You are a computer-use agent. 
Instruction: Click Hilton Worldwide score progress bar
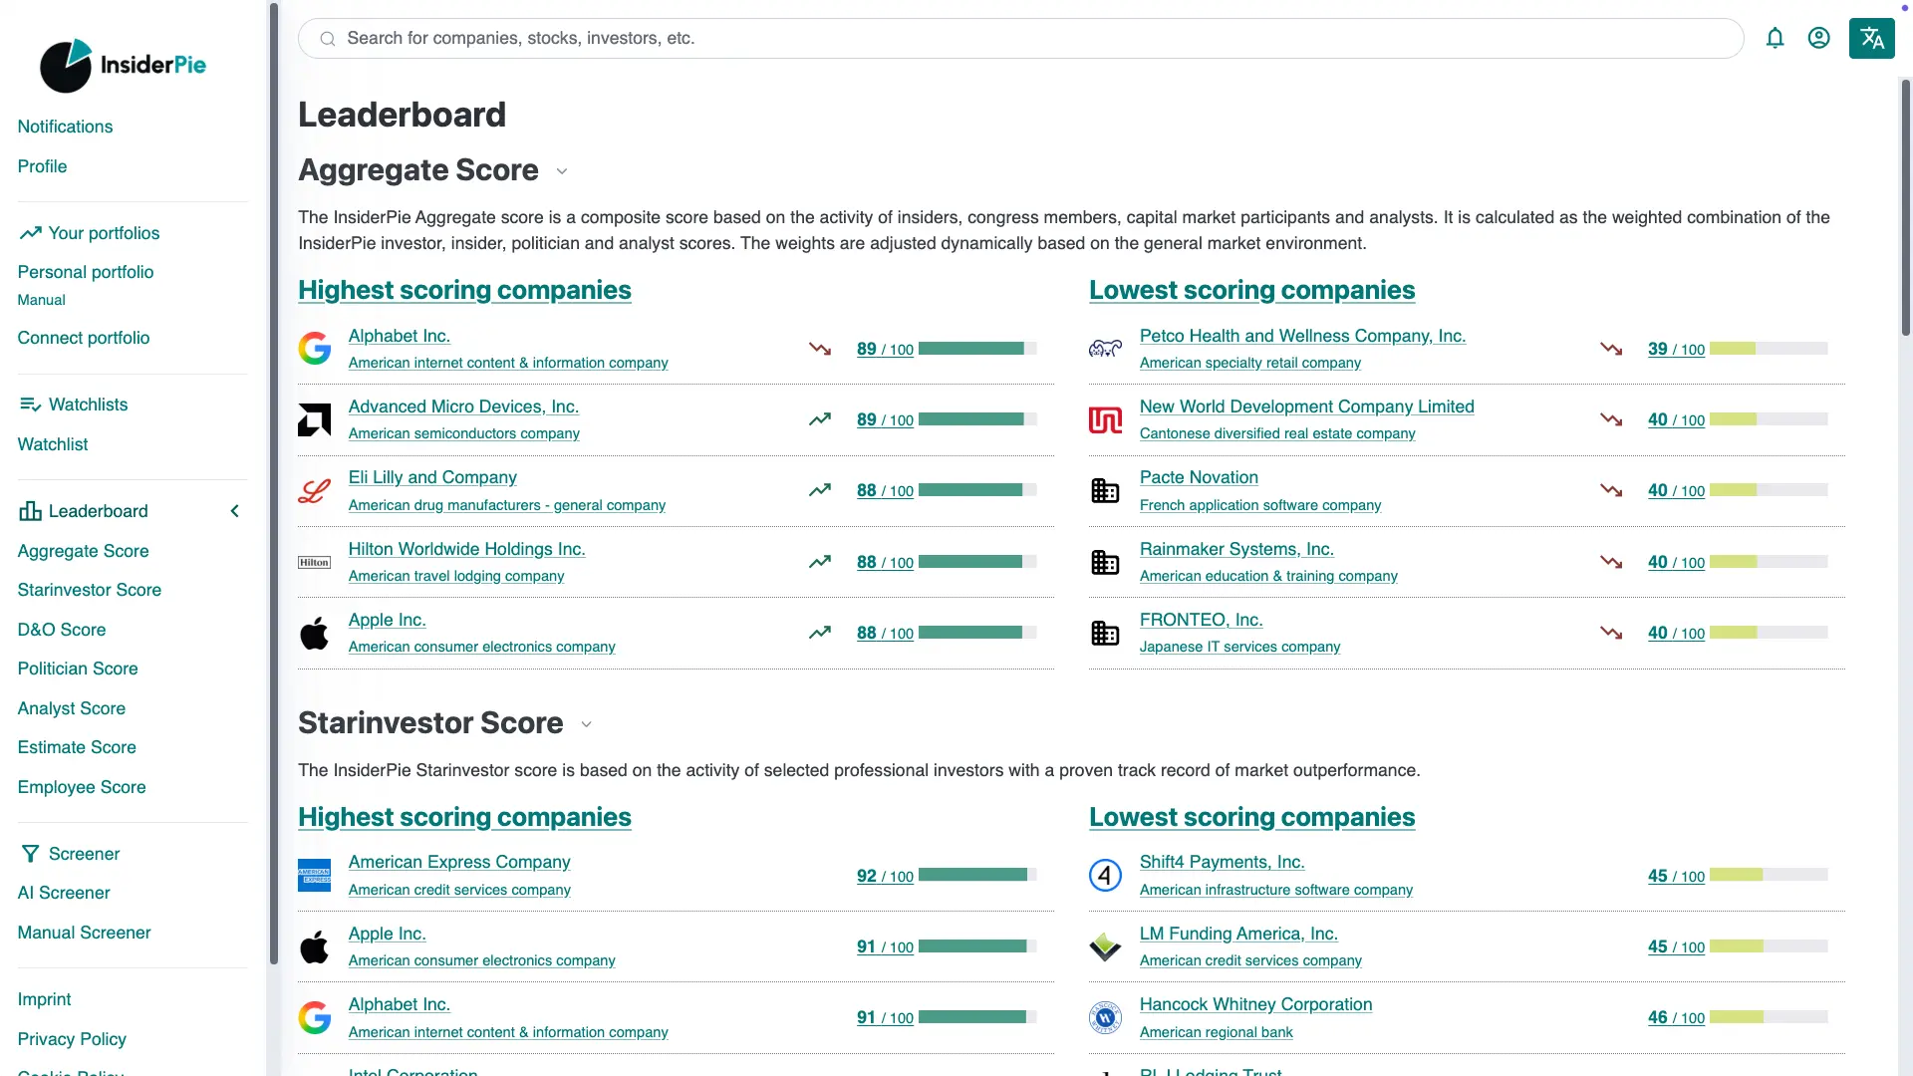tap(976, 562)
